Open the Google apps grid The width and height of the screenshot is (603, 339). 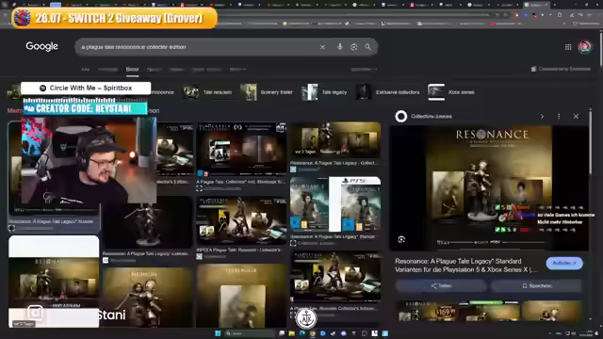[x=568, y=47]
